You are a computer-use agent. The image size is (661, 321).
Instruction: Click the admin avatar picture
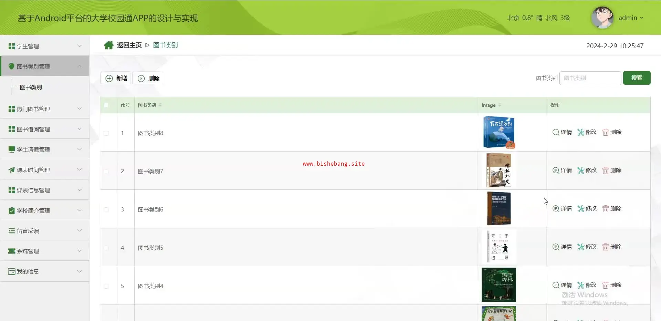602,18
